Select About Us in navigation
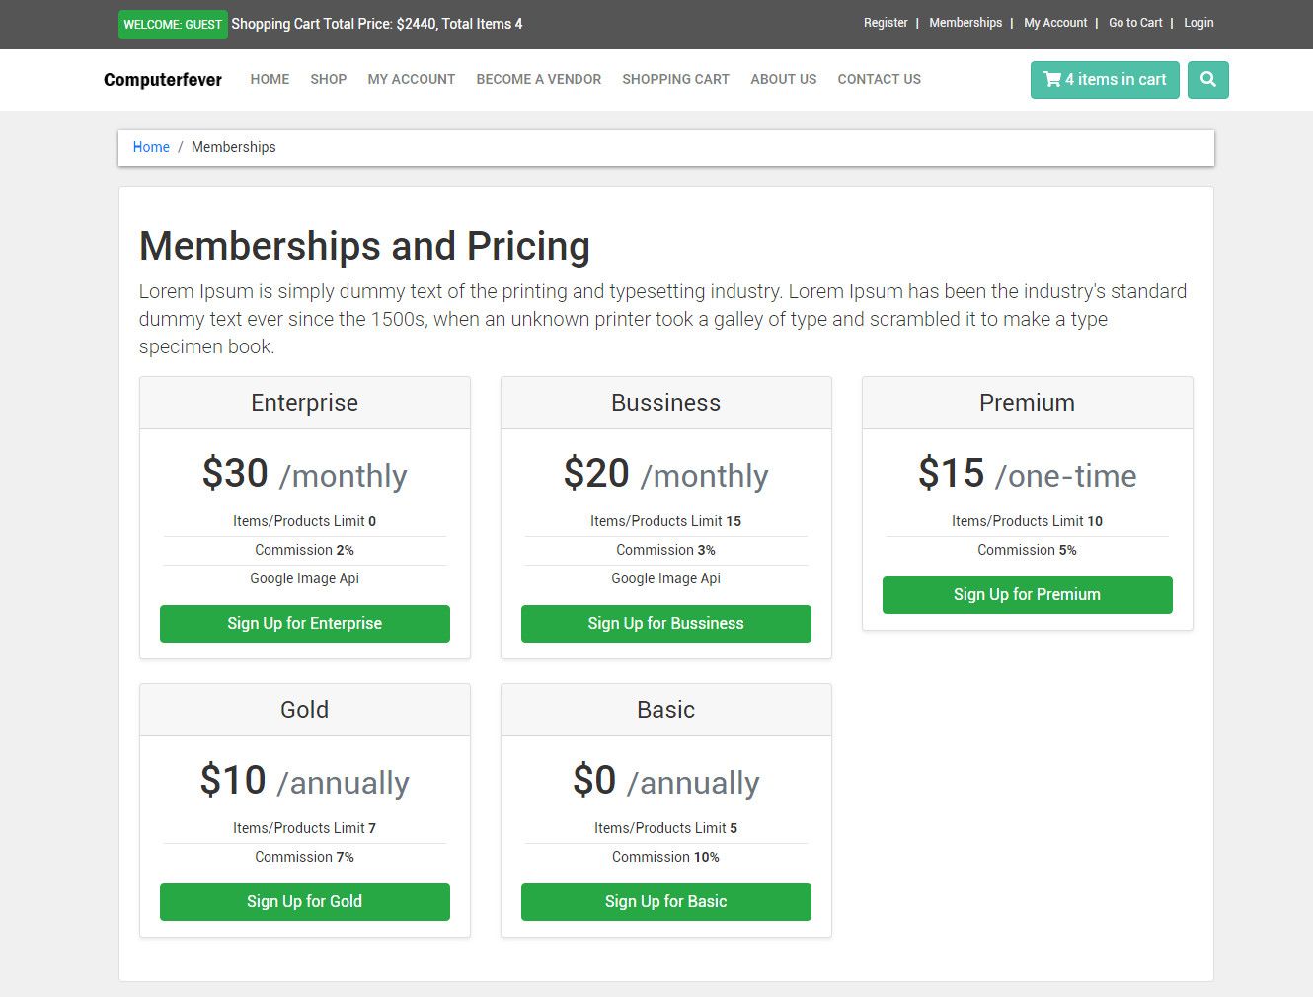 click(x=783, y=80)
